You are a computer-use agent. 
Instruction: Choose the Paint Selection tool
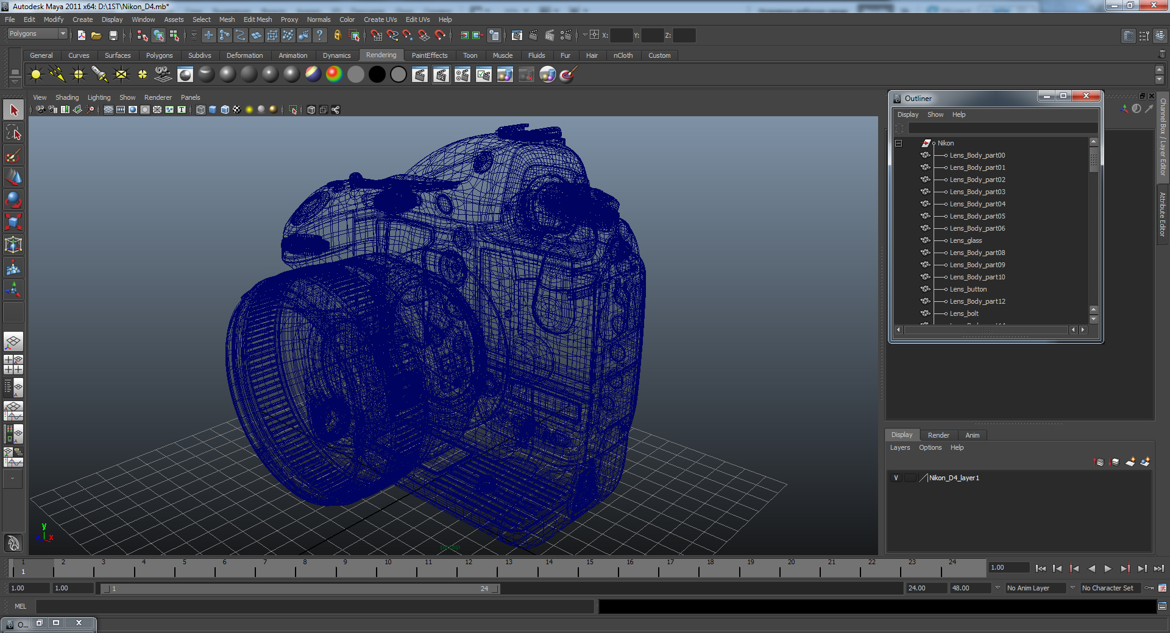pos(13,155)
